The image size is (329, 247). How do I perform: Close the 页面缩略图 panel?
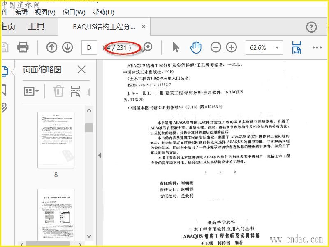[x=81, y=70]
